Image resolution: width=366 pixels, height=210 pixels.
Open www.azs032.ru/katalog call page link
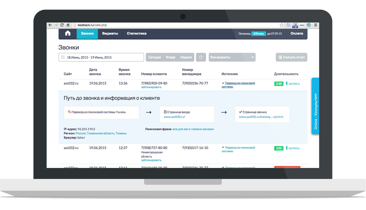tap(261, 117)
